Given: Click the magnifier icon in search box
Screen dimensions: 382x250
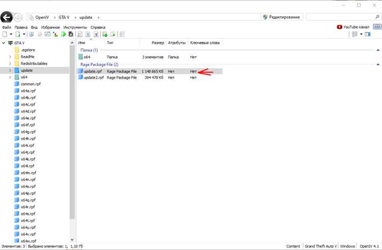Looking at the screenshot, I should [377, 17].
